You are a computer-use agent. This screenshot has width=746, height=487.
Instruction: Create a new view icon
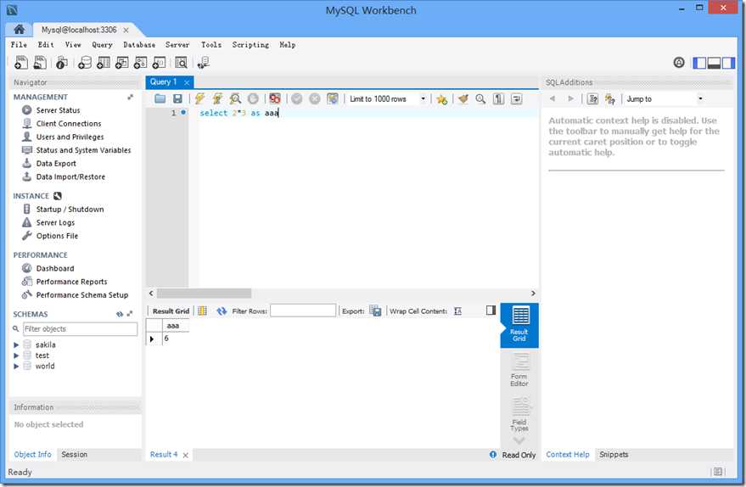click(x=122, y=62)
